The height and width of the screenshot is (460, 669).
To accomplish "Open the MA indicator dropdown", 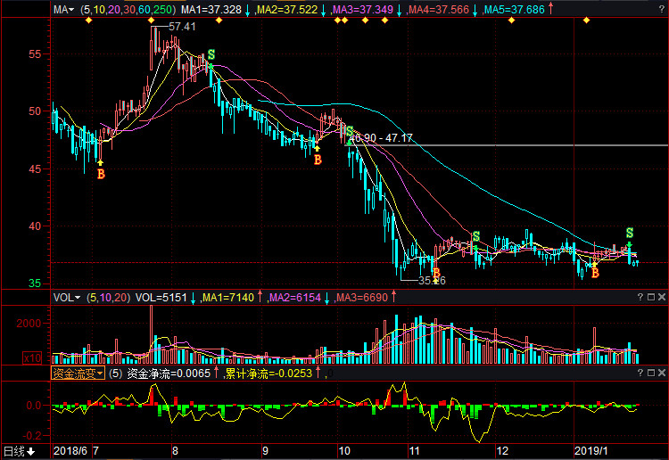I will pyautogui.click(x=62, y=9).
